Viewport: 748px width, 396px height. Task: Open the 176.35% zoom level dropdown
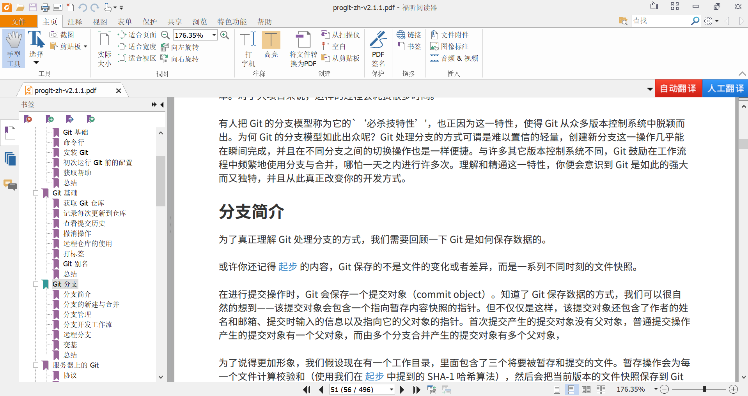coord(214,35)
